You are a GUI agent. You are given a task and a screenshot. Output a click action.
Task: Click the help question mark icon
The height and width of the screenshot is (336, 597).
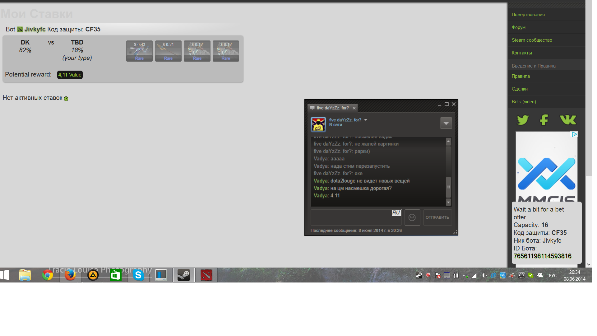(x=66, y=99)
